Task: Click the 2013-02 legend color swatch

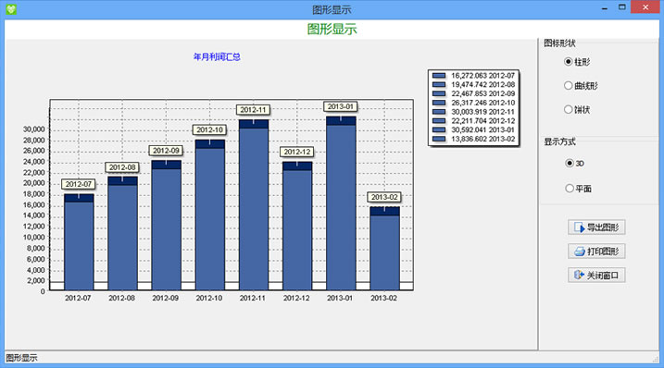Action: [x=439, y=139]
